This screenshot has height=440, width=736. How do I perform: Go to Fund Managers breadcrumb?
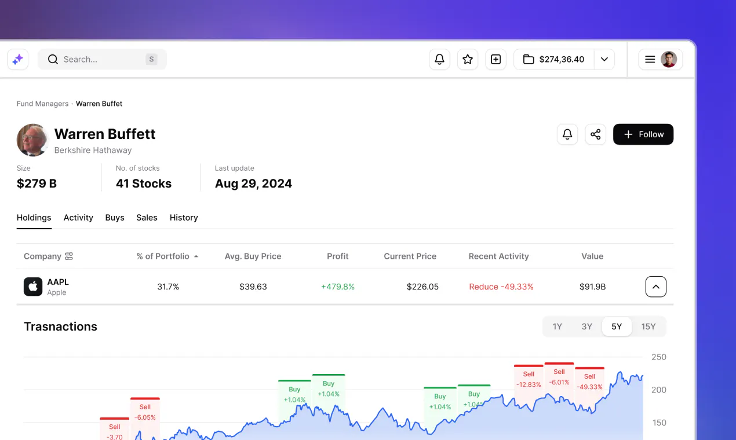(x=42, y=104)
